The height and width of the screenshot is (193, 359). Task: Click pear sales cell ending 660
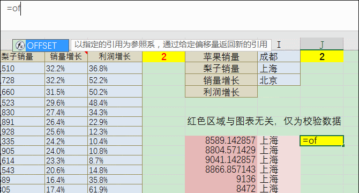click(x=23, y=92)
